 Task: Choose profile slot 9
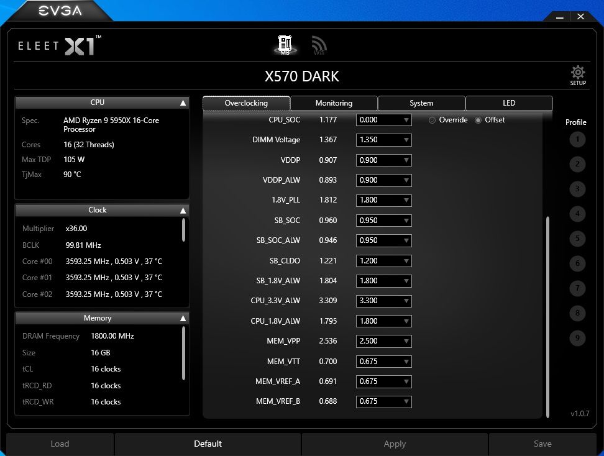577,338
